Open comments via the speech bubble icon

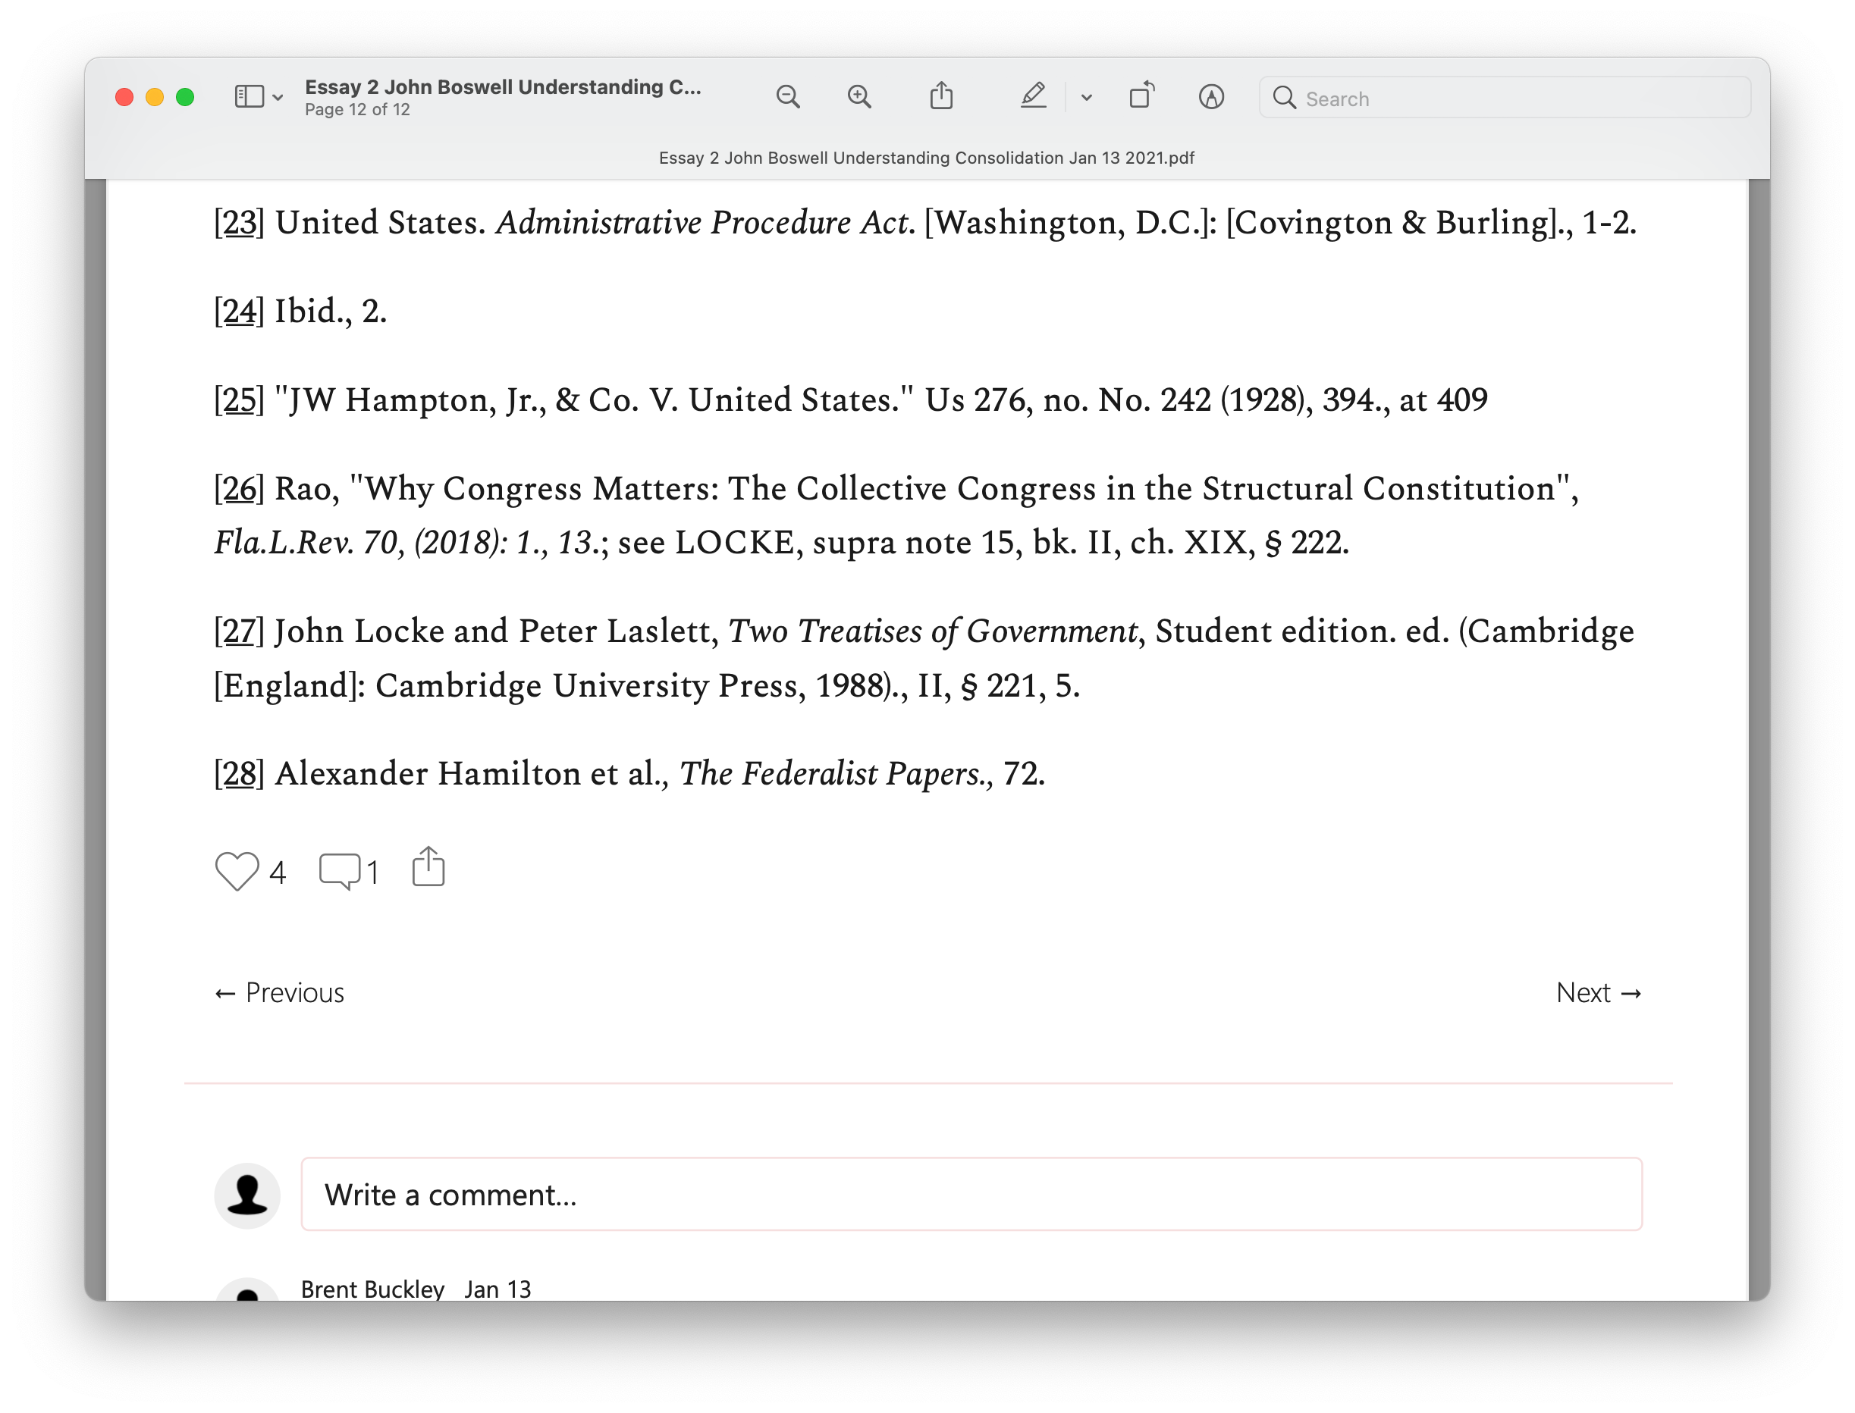click(x=340, y=871)
